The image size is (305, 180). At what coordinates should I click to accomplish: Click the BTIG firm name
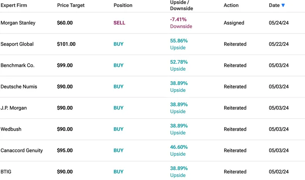point(6,172)
